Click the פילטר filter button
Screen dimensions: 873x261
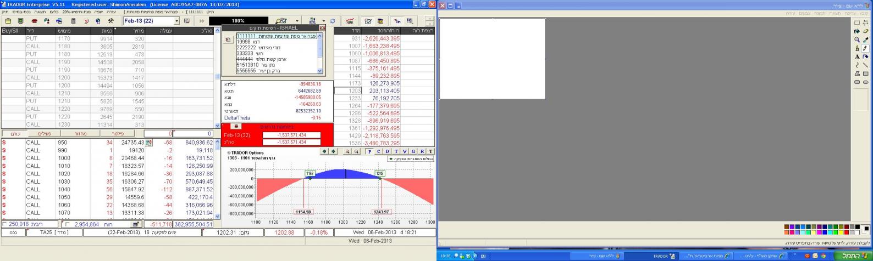pos(118,134)
